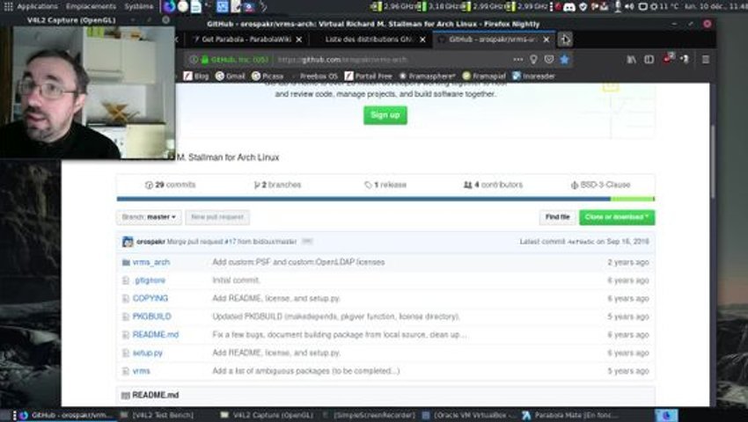Viewport: 748px width, 422px height.
Task: Open the .gitignore file
Action: click(x=150, y=280)
